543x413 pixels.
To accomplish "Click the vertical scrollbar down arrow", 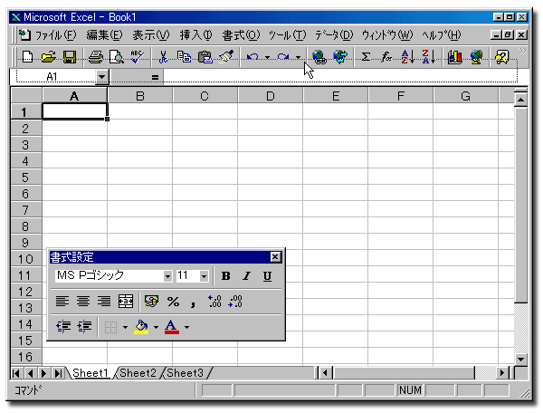I will pos(521,359).
